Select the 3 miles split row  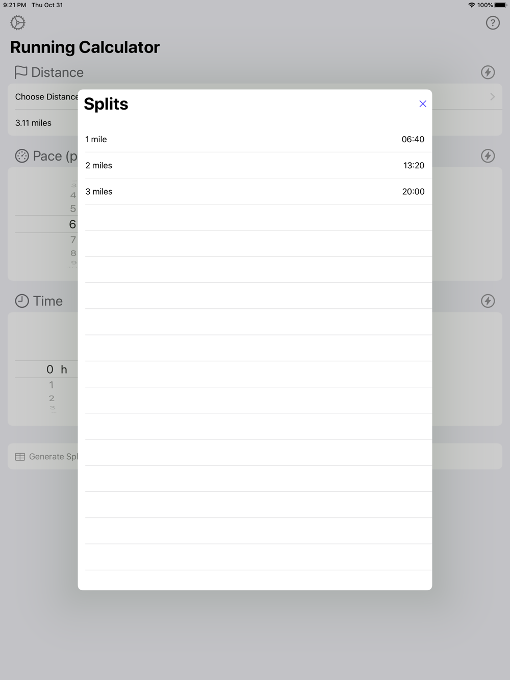tap(255, 191)
